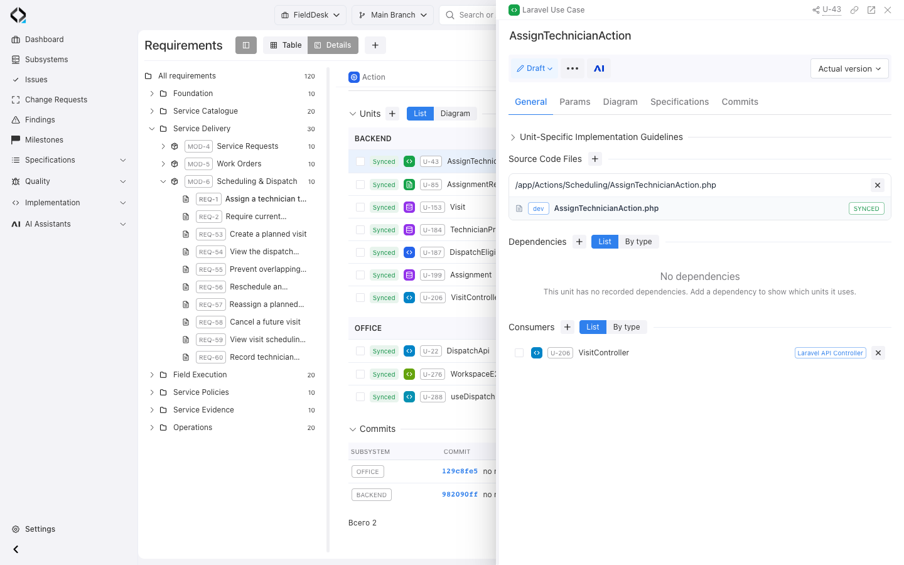Remove VisitController consumer
The image size is (904, 565).
point(878,353)
